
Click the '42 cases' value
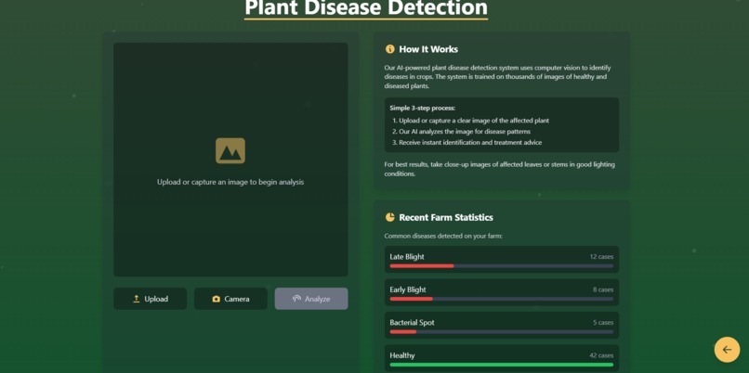coord(601,355)
